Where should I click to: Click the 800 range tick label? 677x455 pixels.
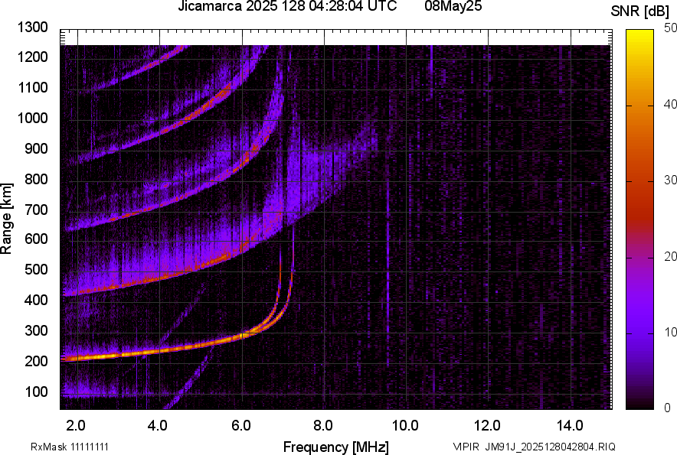pos(36,179)
